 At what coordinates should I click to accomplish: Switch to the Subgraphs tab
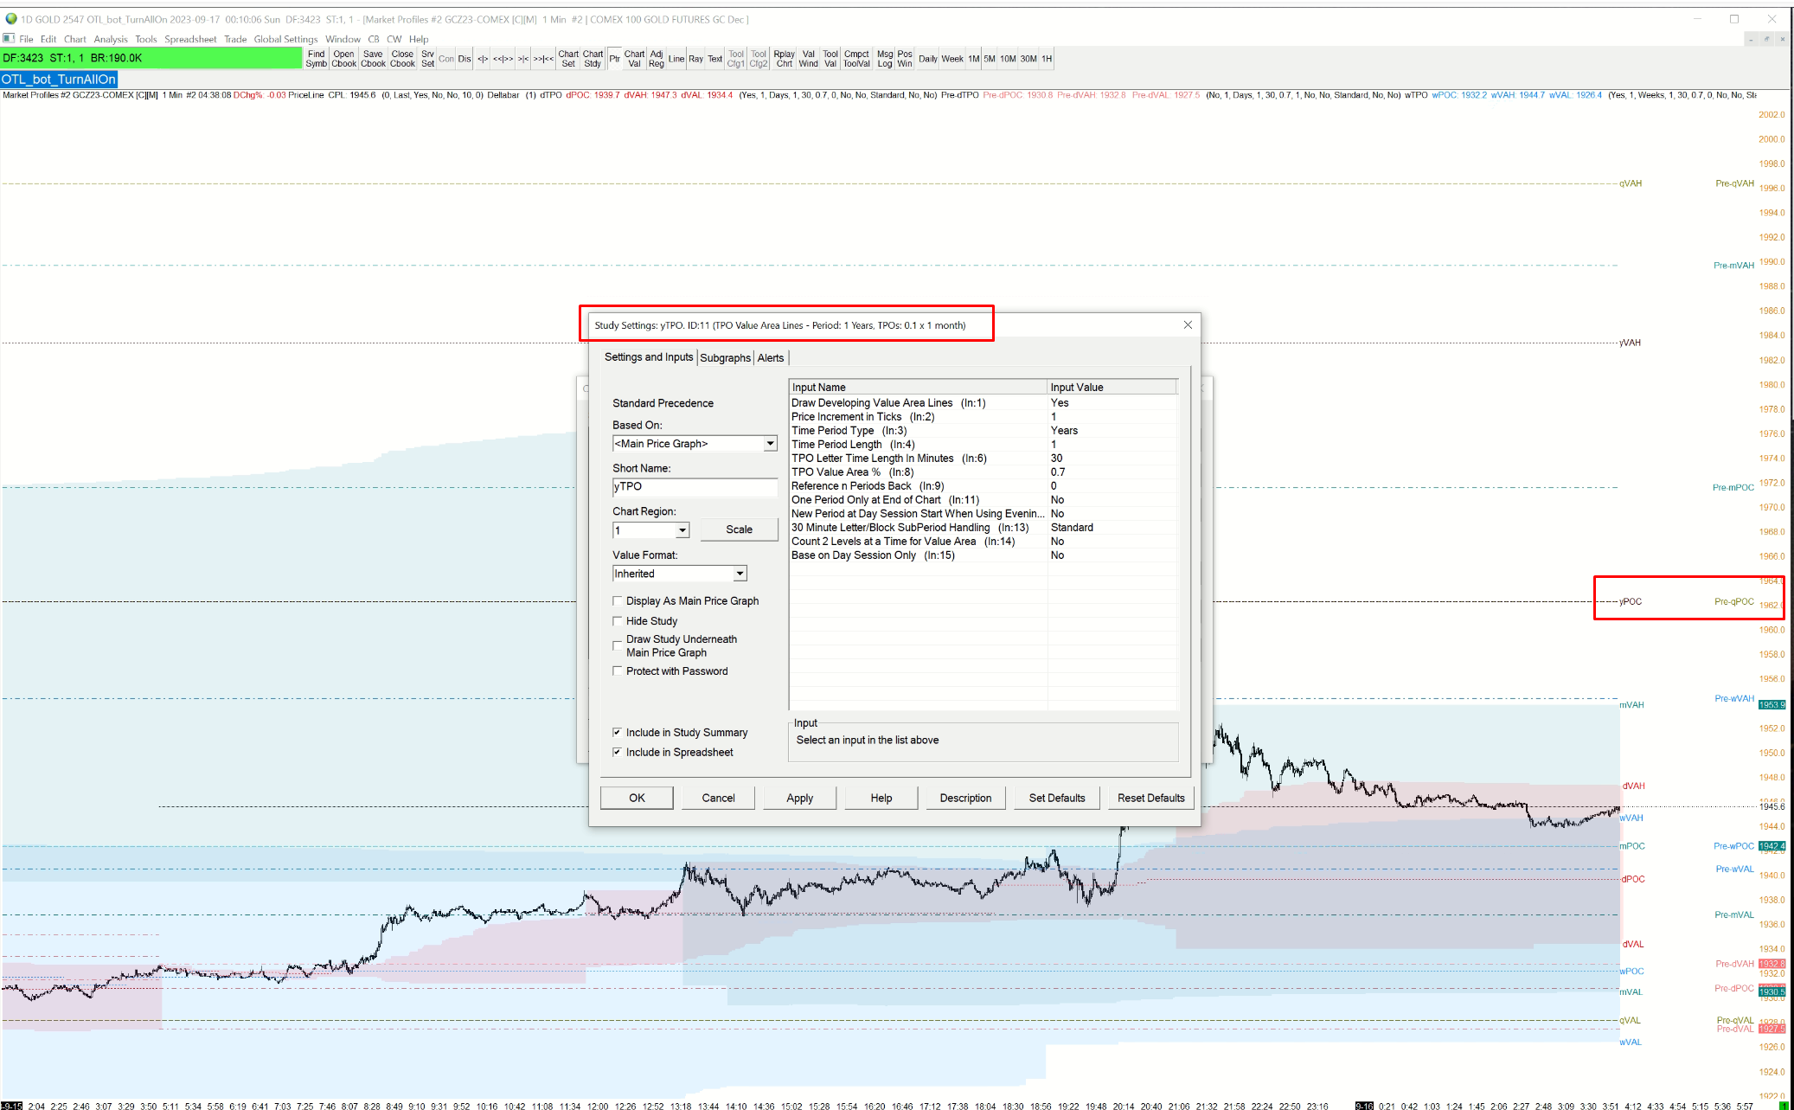[x=725, y=358]
